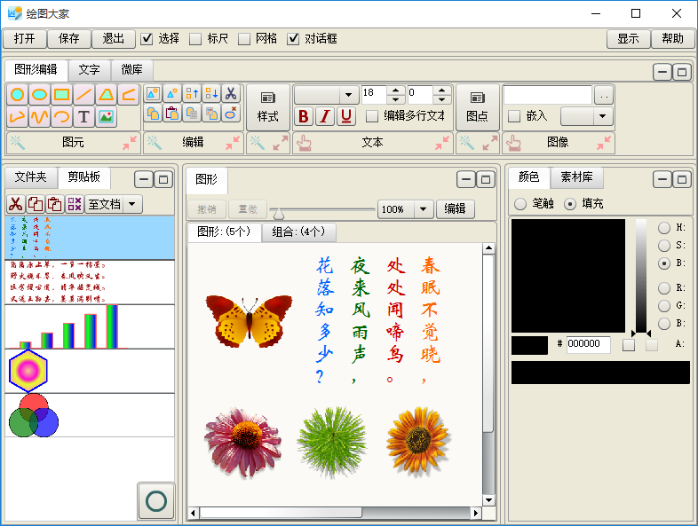This screenshot has width=698, height=526.
Task: Click the 图点 button
Action: coord(477,107)
